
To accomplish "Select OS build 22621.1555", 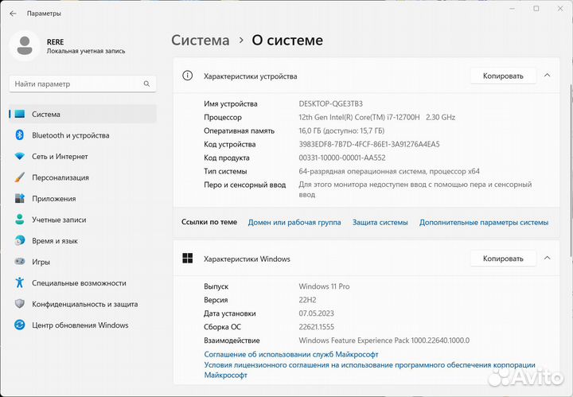I will [x=317, y=327].
